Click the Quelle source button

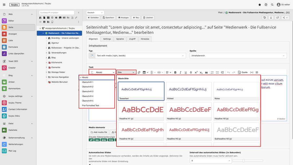pos(243,72)
